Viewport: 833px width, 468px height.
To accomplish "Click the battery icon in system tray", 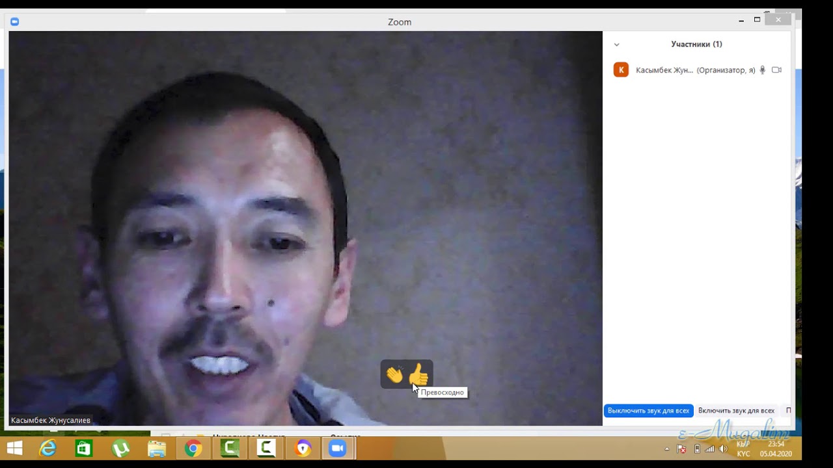I will 698,448.
